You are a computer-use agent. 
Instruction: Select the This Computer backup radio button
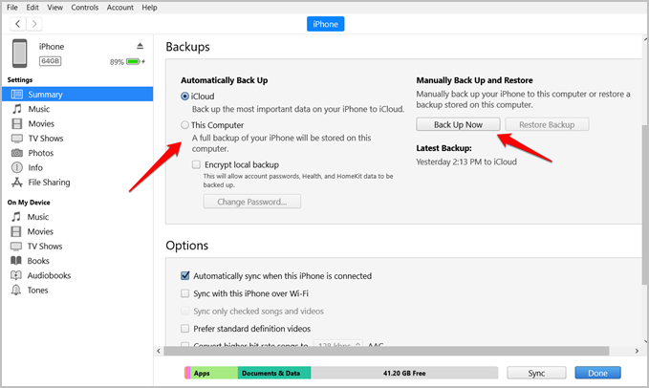[x=185, y=125]
